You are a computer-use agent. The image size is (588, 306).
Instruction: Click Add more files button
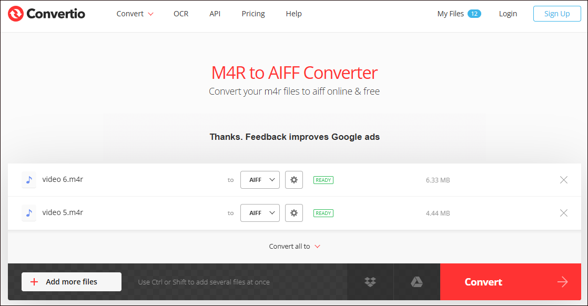(x=71, y=282)
